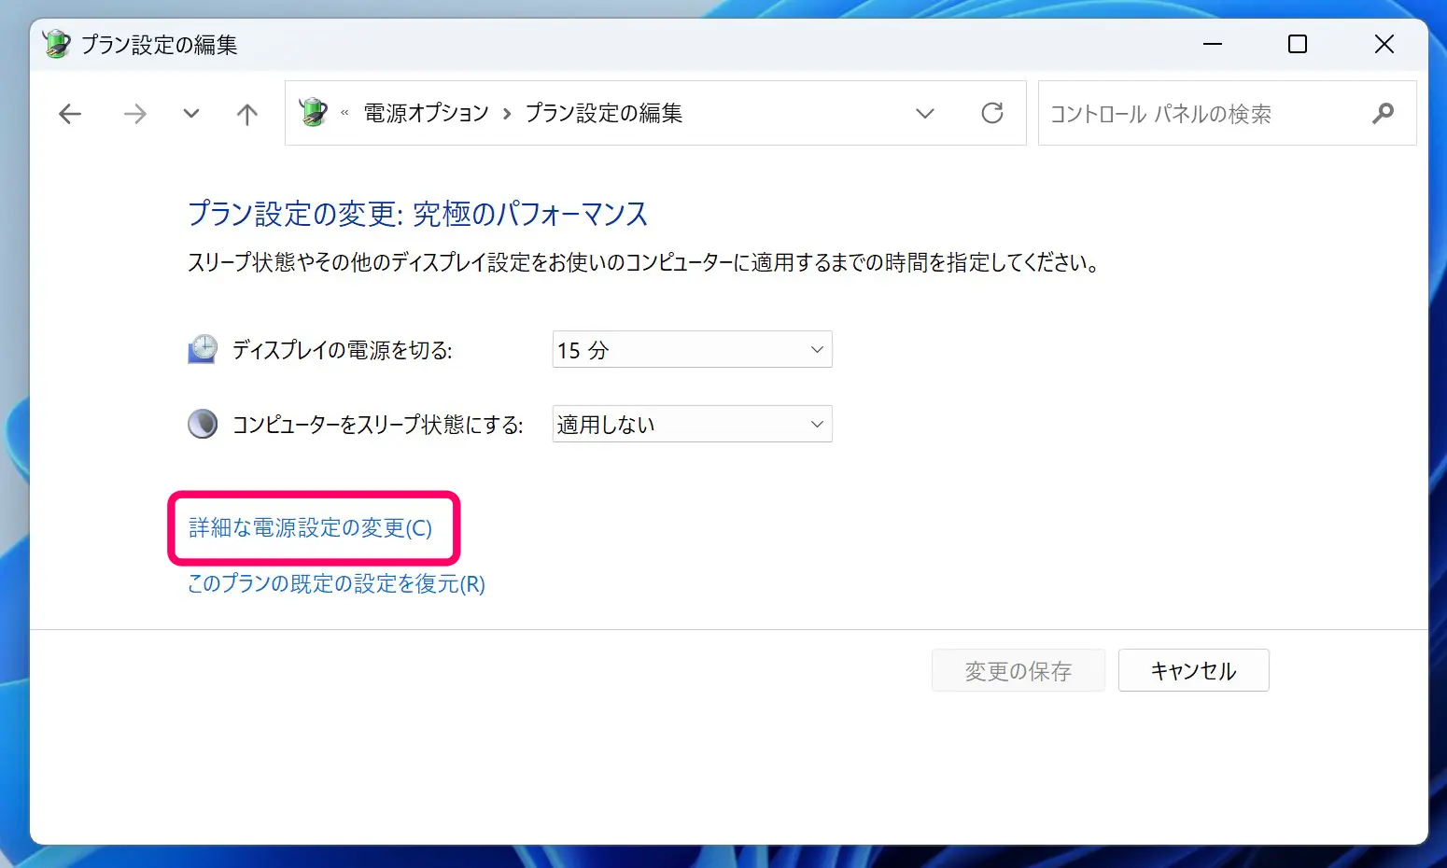
Task: Open the recent locations chevron near navigation arrows
Action: [190, 113]
